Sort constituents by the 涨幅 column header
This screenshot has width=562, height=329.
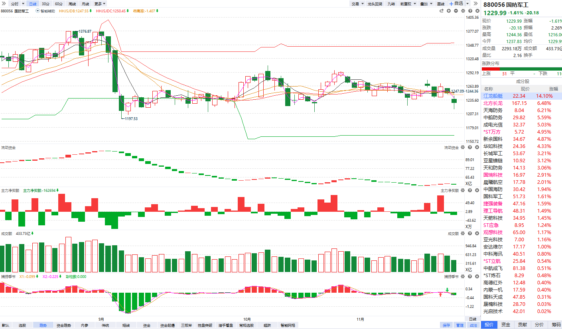pos(554,89)
